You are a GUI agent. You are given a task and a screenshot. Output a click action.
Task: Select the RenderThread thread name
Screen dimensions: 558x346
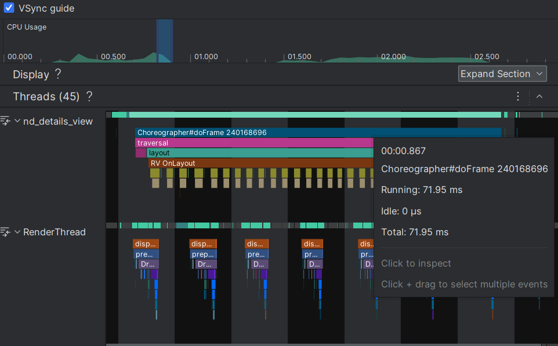tap(54, 232)
